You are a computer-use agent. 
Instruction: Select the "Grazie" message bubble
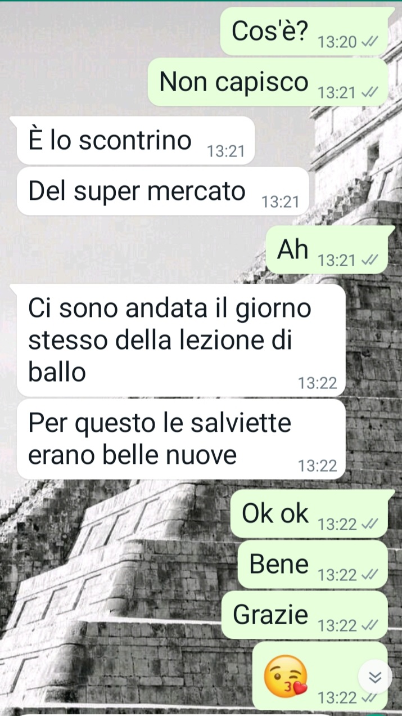coord(305,615)
